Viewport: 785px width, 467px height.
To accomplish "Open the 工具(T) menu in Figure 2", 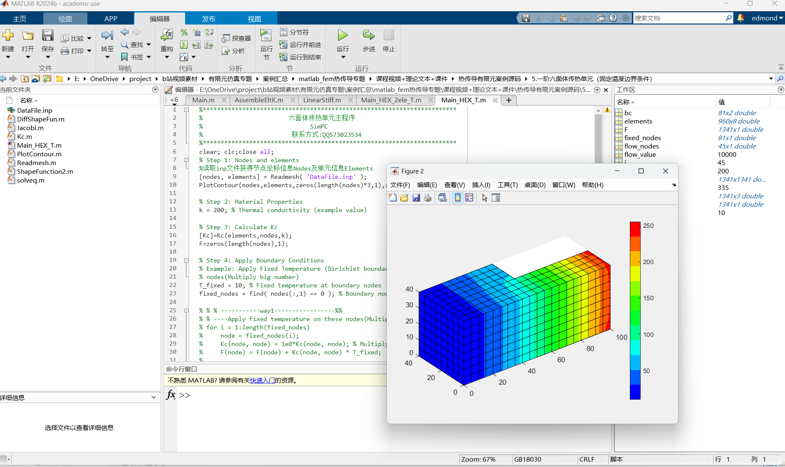I will click(508, 185).
